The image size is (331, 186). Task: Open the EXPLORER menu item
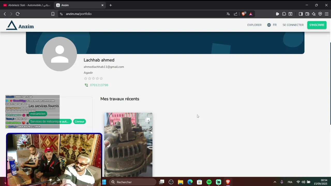(254, 25)
